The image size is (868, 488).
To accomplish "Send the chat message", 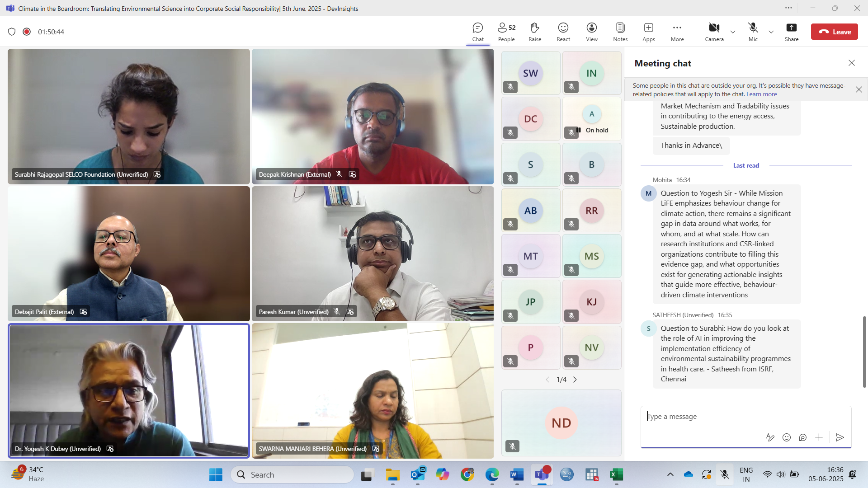I will click(840, 437).
